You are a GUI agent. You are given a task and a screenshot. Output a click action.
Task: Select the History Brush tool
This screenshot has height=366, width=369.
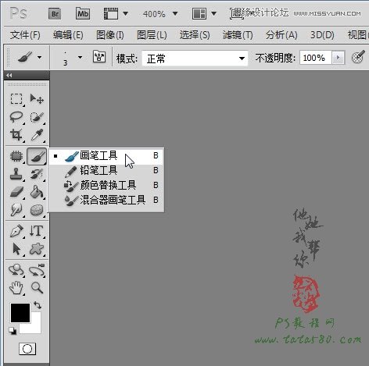click(x=37, y=174)
